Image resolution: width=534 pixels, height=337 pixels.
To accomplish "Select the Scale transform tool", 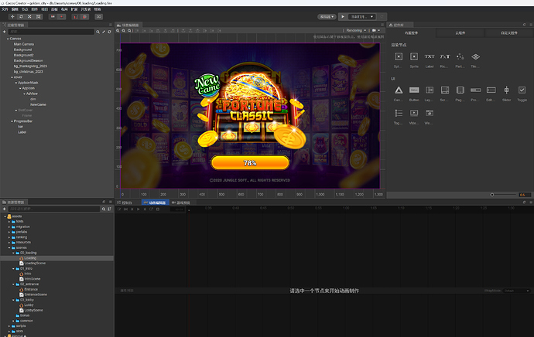I will click(29, 17).
